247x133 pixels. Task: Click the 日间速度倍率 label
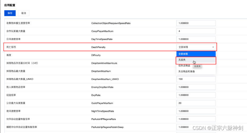point(13,39)
